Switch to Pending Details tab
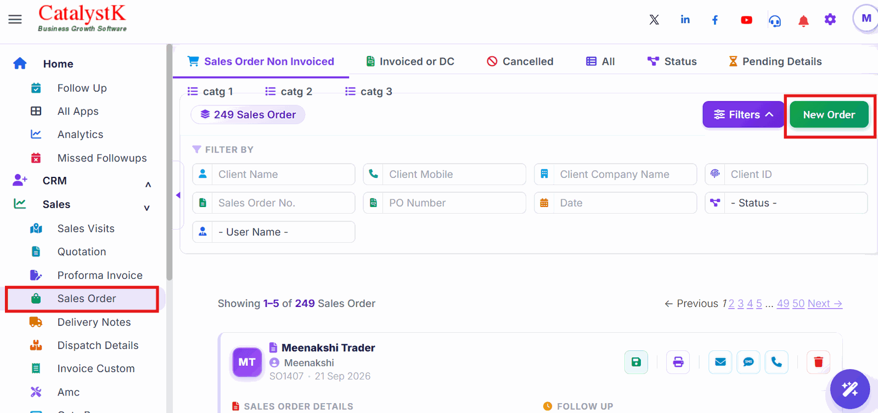Screen dimensions: 878x413 775,62
